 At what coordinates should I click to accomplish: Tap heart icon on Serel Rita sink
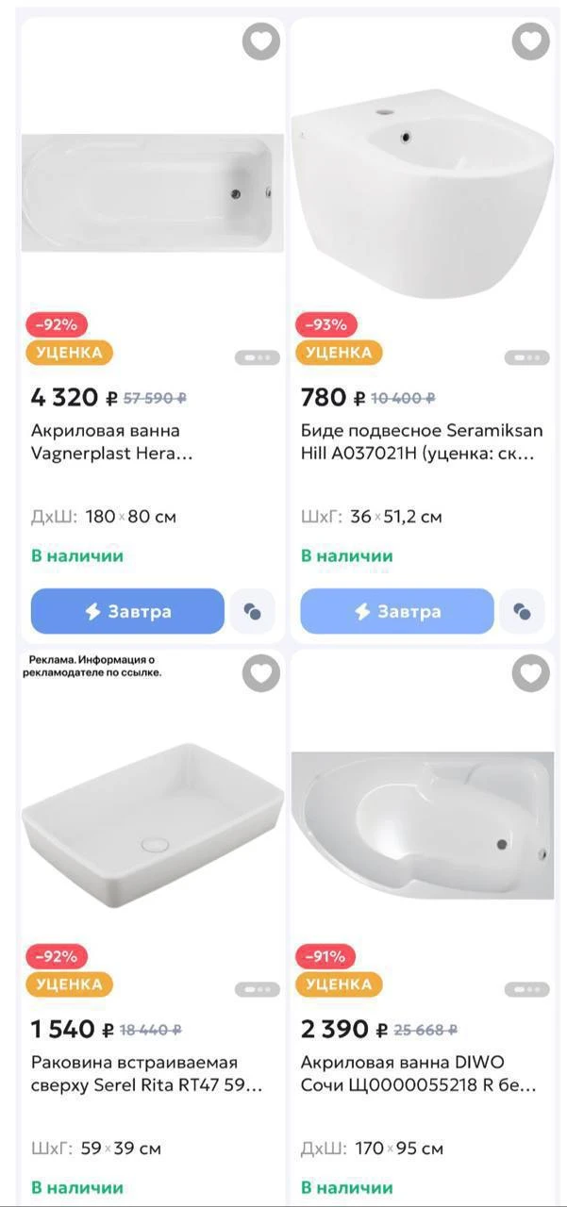(x=261, y=673)
